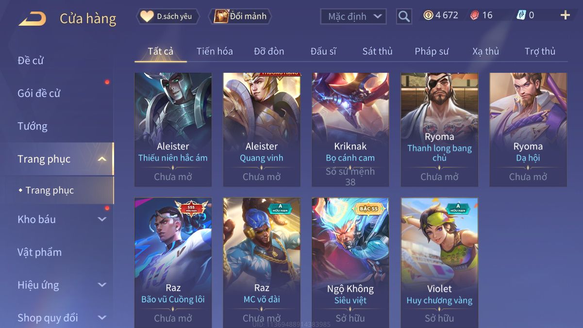Open Tướng in the sidebar
583x328 pixels.
33,126
